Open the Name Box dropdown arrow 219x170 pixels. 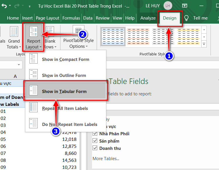pos(19,65)
